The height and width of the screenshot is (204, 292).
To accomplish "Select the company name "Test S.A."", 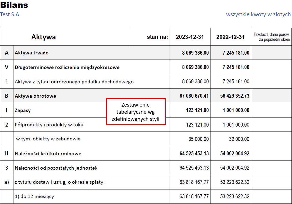I will [10, 14].
